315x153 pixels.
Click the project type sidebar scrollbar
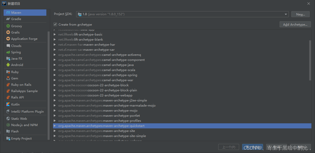pyautogui.click(x=49, y=86)
